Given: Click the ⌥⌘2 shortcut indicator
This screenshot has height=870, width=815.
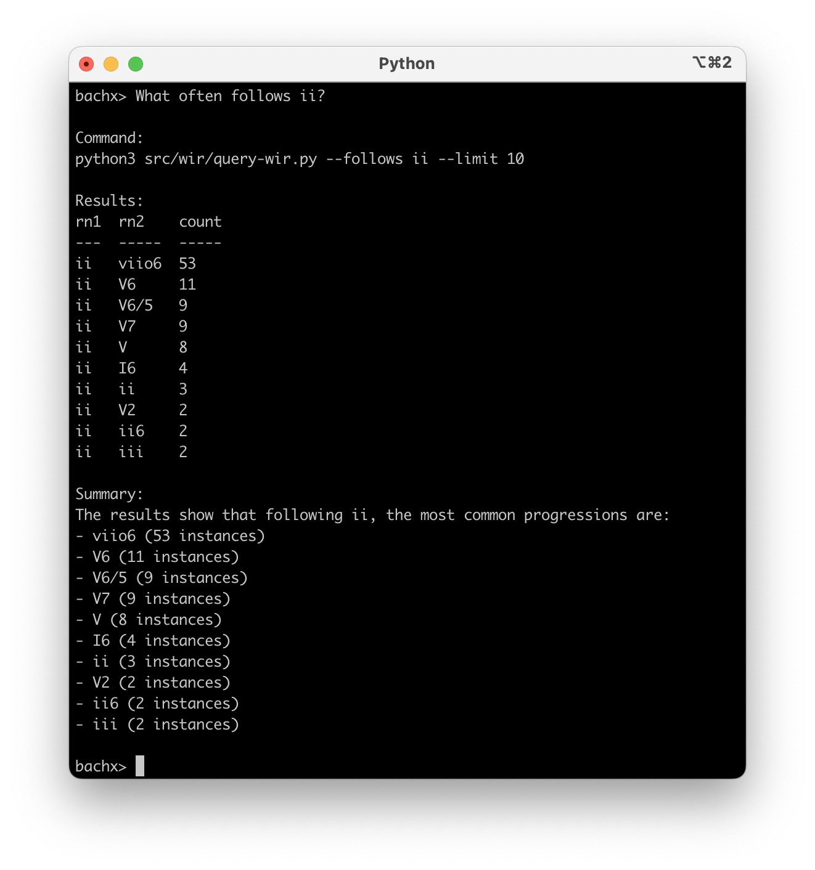Looking at the screenshot, I should click(x=712, y=62).
